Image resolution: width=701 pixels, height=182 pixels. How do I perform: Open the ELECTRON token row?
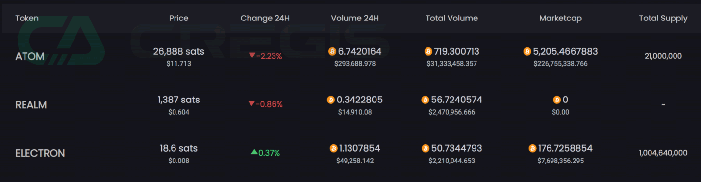pyautogui.click(x=350, y=153)
